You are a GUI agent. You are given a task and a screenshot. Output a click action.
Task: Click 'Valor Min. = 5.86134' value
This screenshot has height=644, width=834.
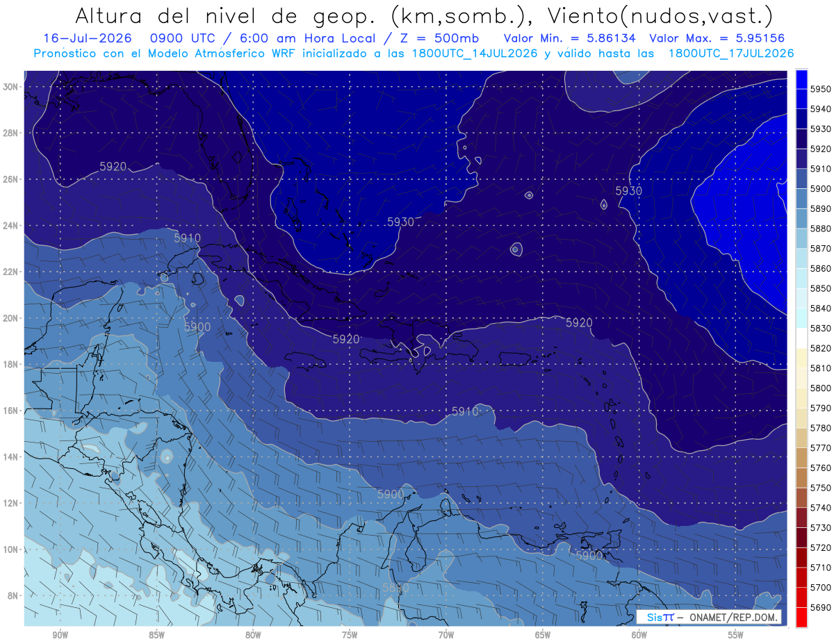tap(570, 38)
